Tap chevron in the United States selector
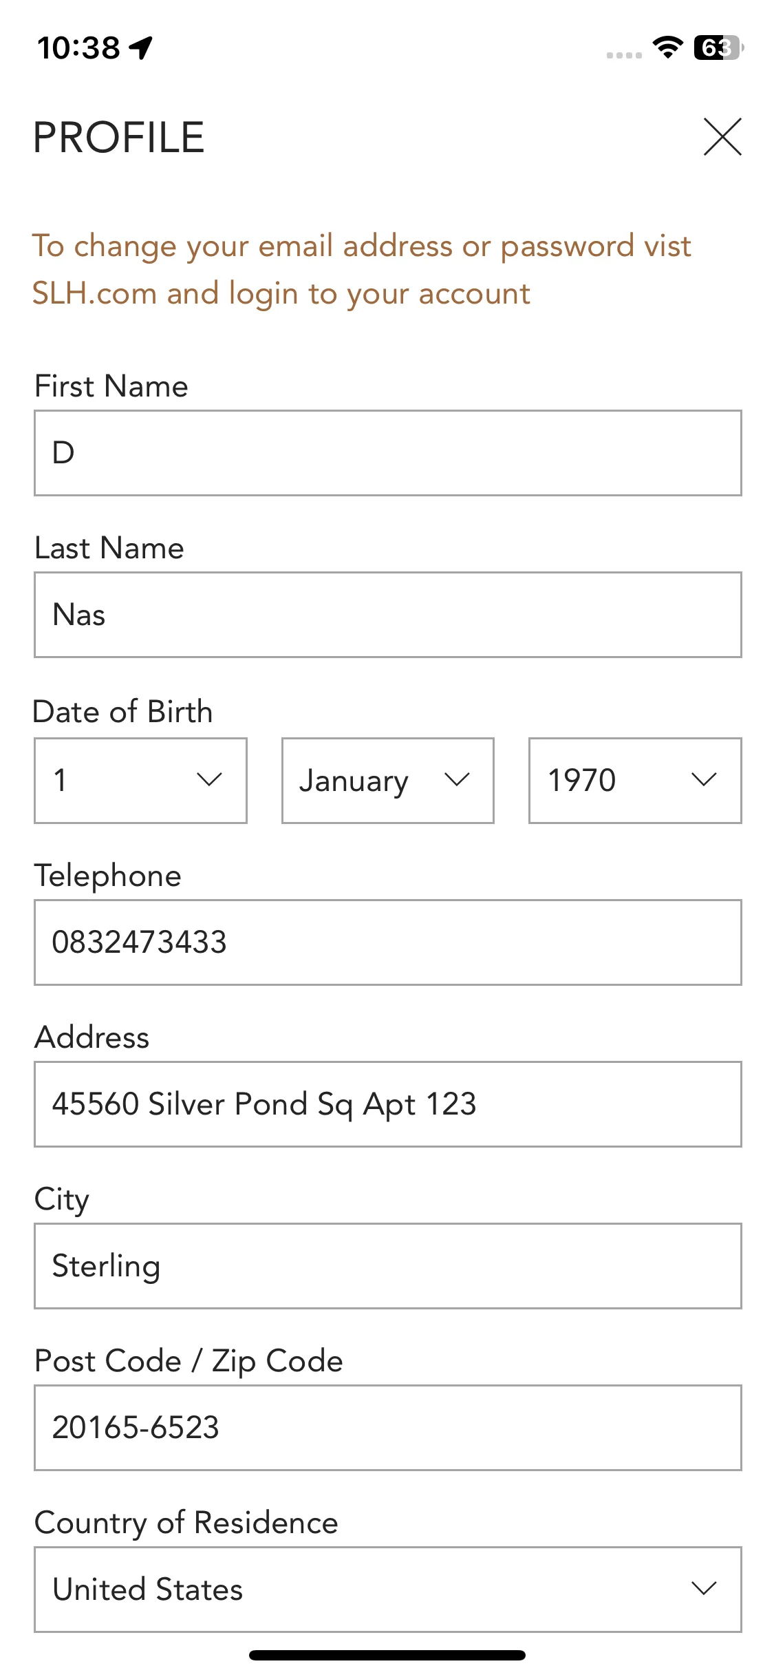 (x=704, y=1589)
